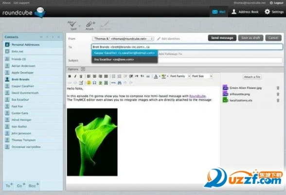This screenshot has width=286, height=195.
Task: Insert emoticon using smiley icon
Action: (89, 83)
